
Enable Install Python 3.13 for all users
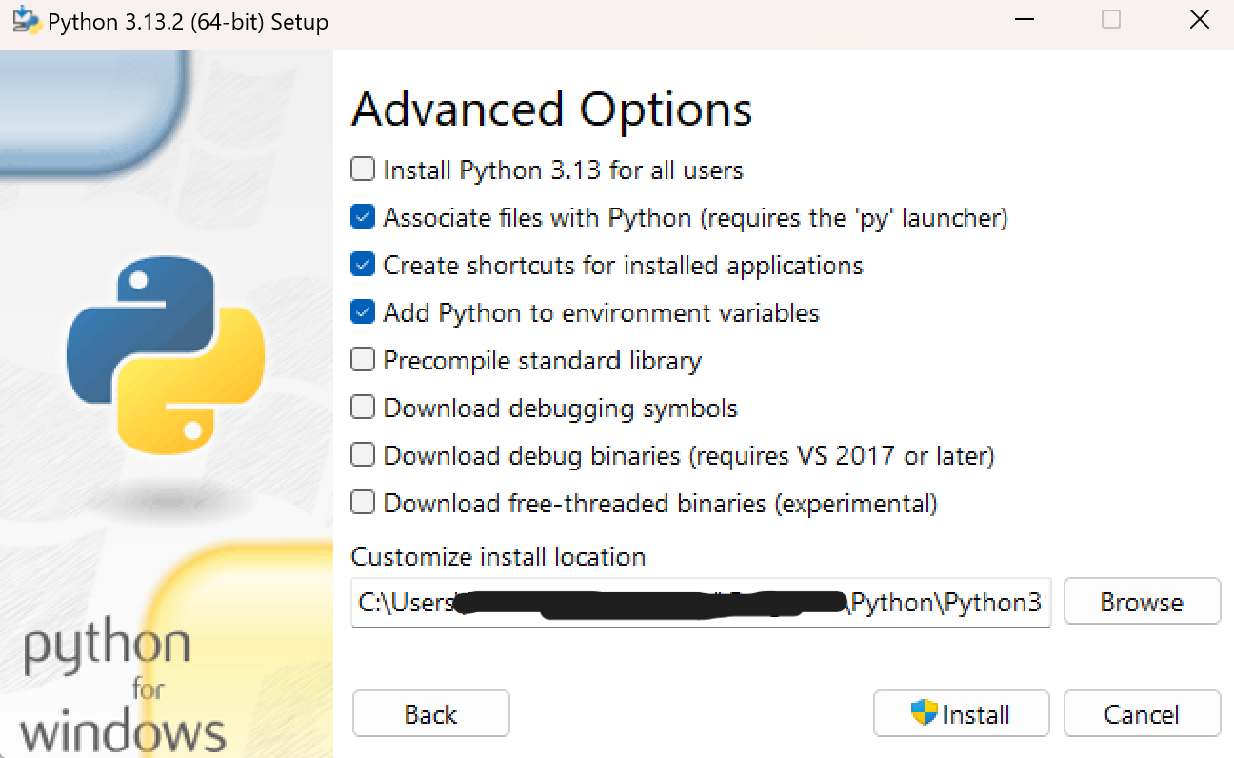[363, 170]
